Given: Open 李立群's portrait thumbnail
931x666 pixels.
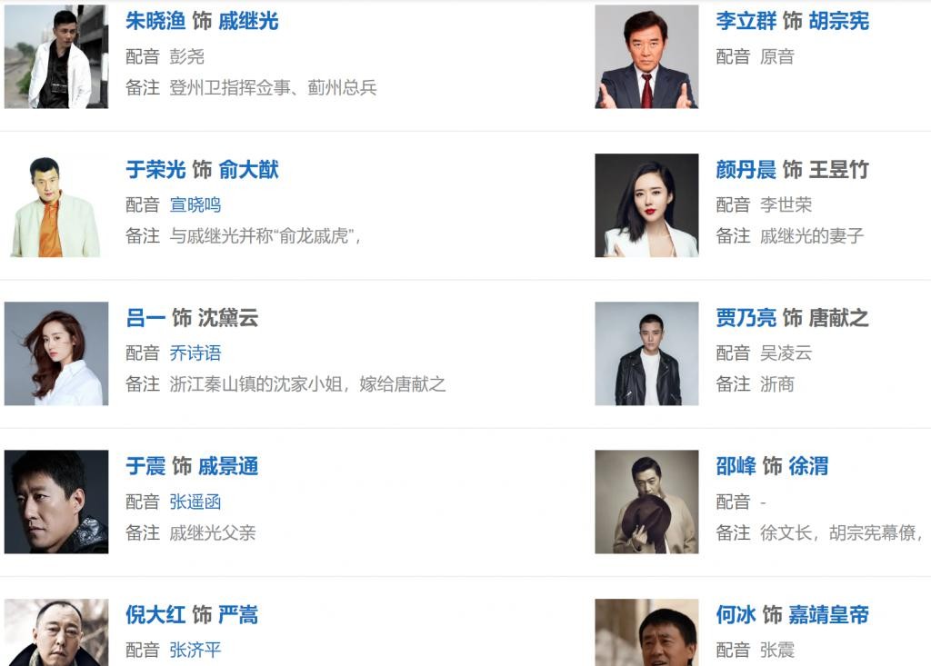Looking at the screenshot, I should 646,57.
